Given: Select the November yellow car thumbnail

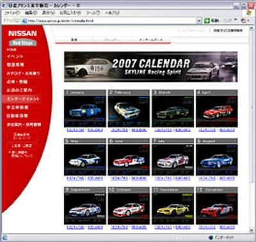Looking at the screenshot, I should (173, 209).
